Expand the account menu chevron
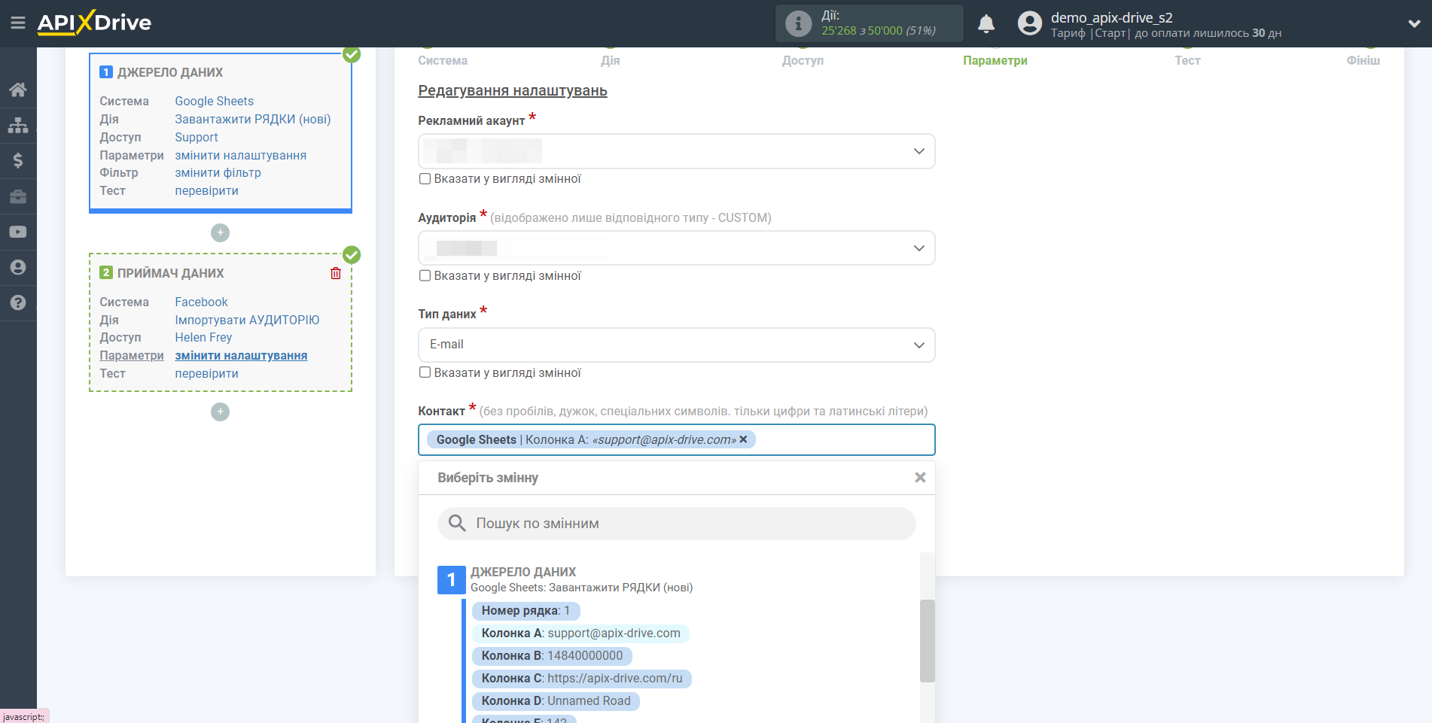 [1414, 23]
